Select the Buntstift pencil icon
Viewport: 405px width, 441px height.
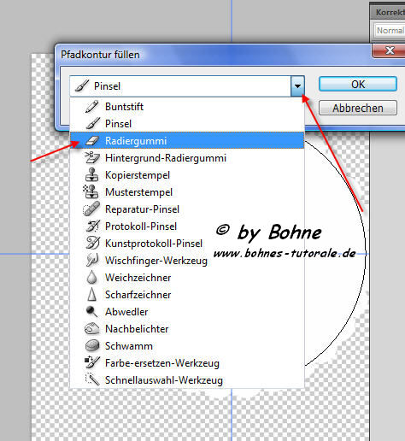point(91,107)
